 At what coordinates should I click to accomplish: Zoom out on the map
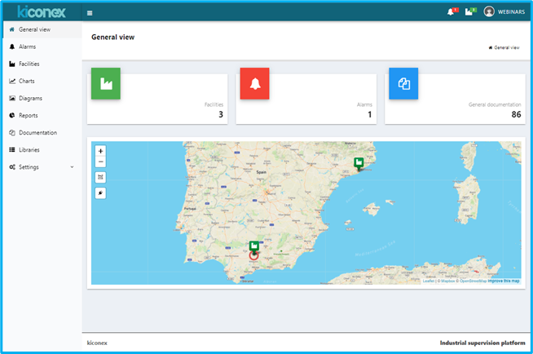100,162
